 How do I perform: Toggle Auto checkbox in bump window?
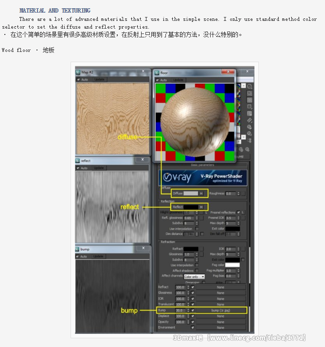pyautogui.click(x=77, y=256)
